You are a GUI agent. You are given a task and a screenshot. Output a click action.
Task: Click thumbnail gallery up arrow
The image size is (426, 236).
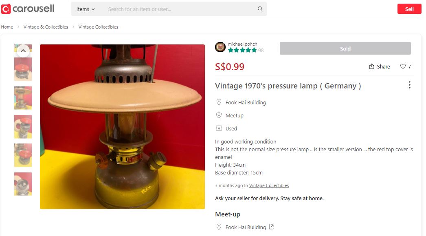click(x=23, y=51)
